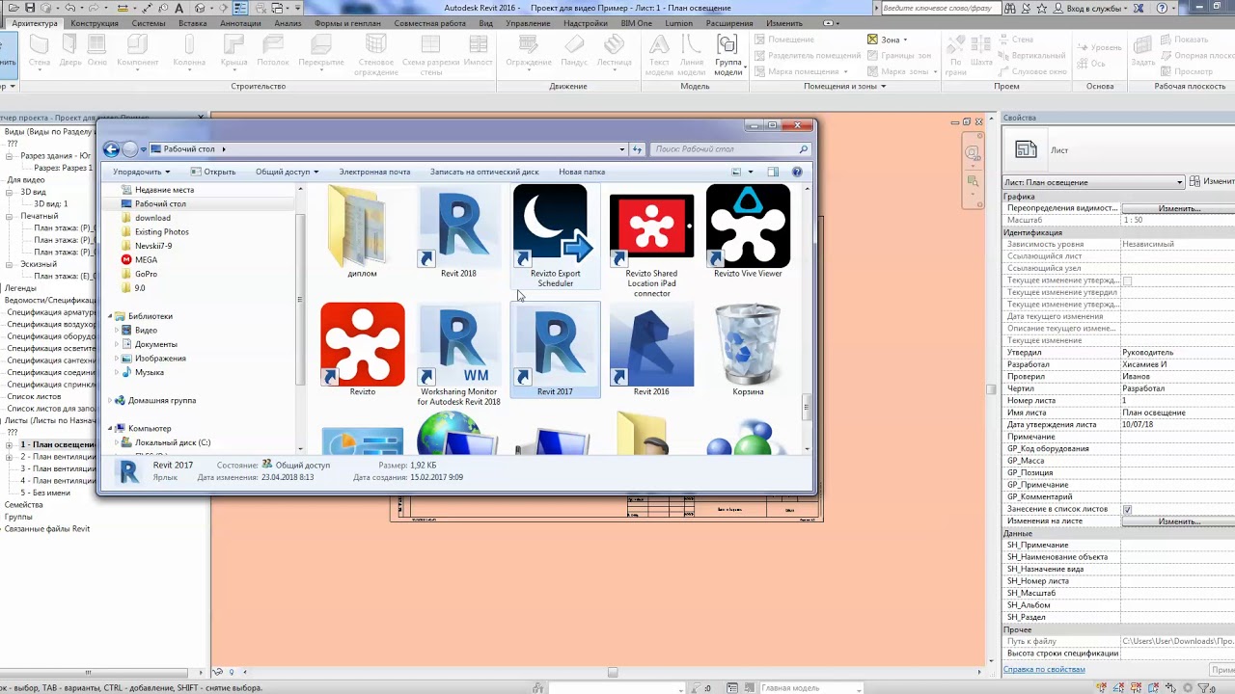The height and width of the screenshot is (694, 1235).
Task: Select Рабочий стол in Explorer navigation pane
Action: tap(160, 204)
